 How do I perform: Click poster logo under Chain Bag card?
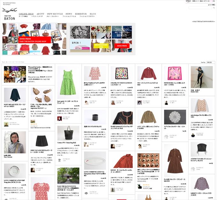(x=59, y=160)
